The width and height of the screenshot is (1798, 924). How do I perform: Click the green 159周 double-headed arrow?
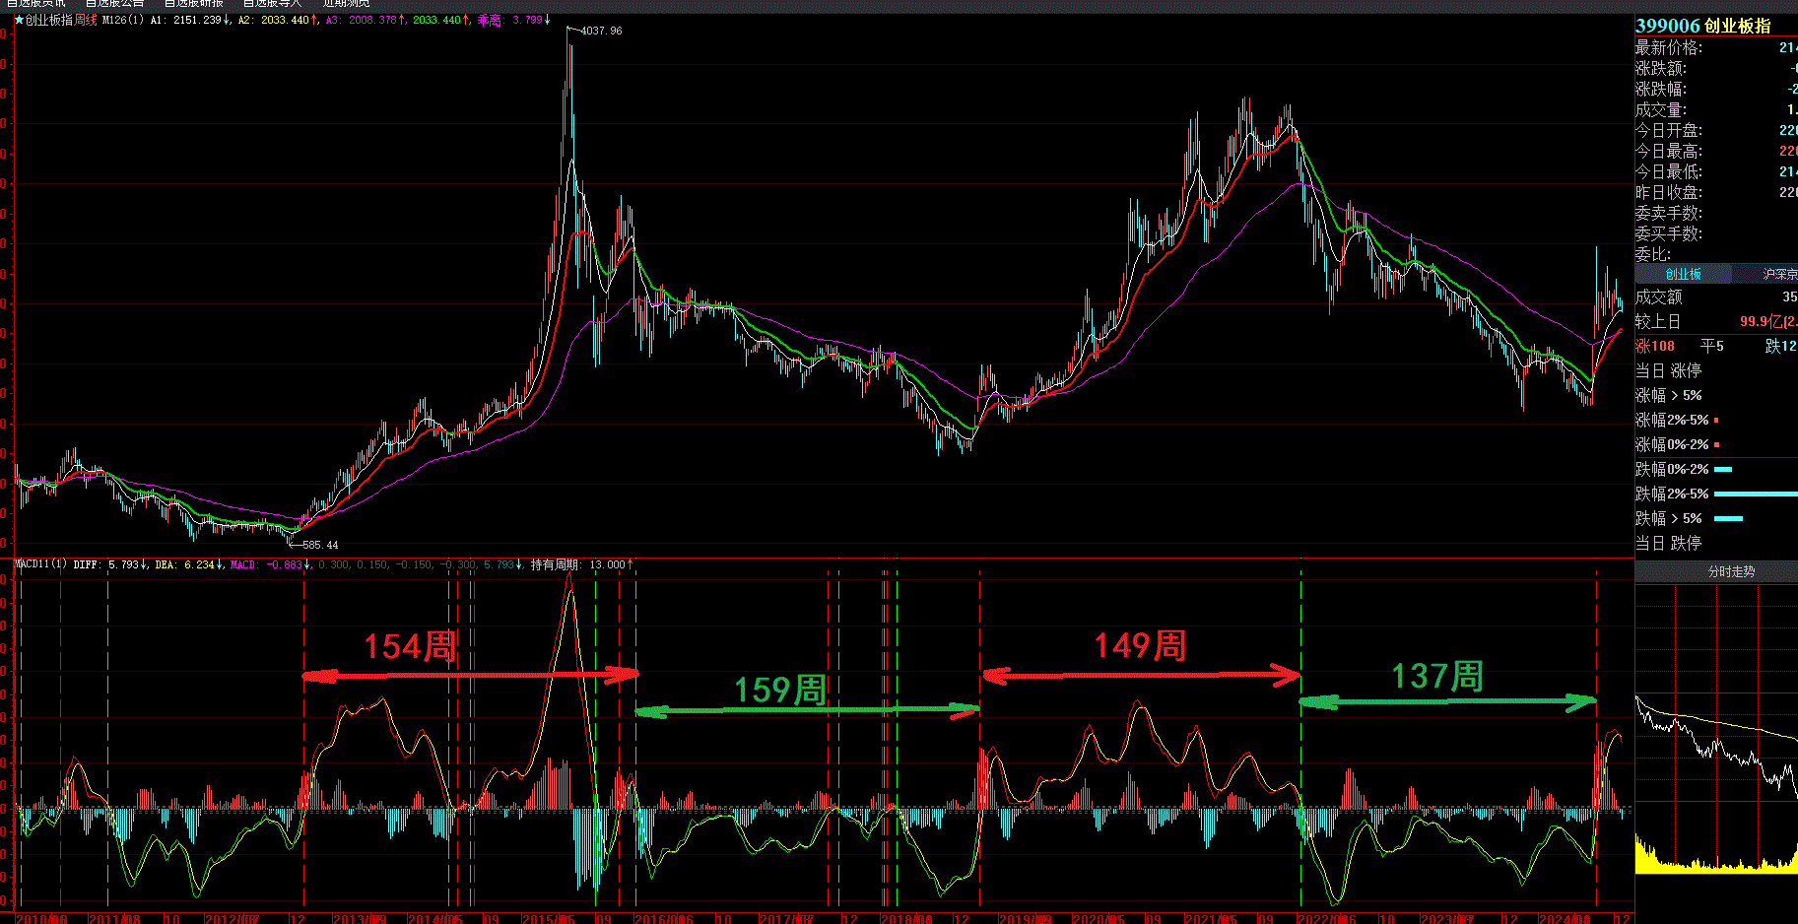(806, 709)
